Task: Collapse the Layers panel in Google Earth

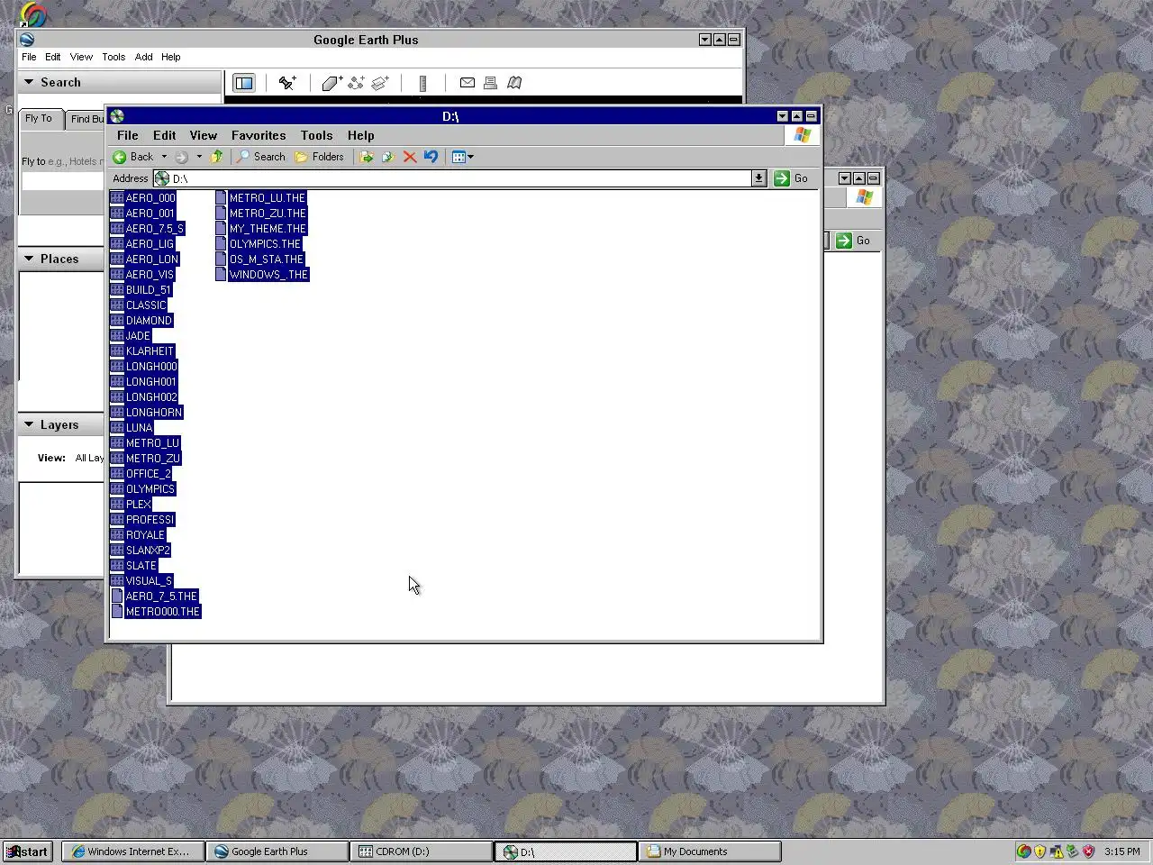Action: click(29, 424)
